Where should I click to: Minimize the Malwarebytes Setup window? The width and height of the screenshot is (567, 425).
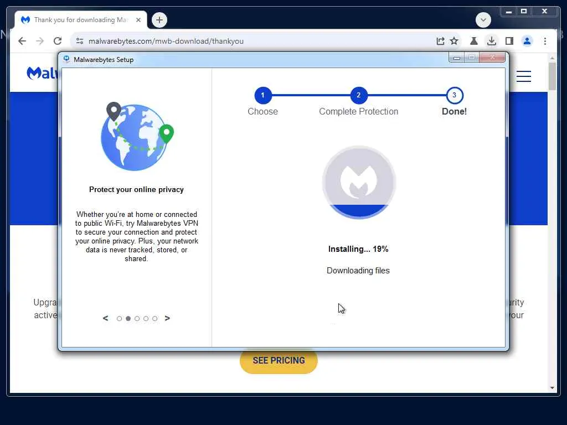457,58
